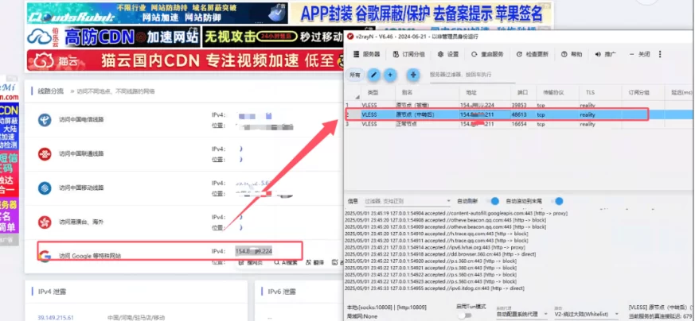Click the China Telecom line icon
The height and width of the screenshot is (321, 695).
[45, 120]
